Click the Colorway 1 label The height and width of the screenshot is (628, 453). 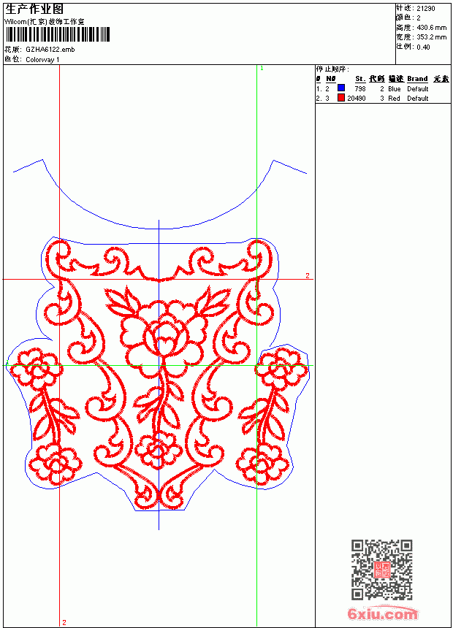(x=42, y=60)
